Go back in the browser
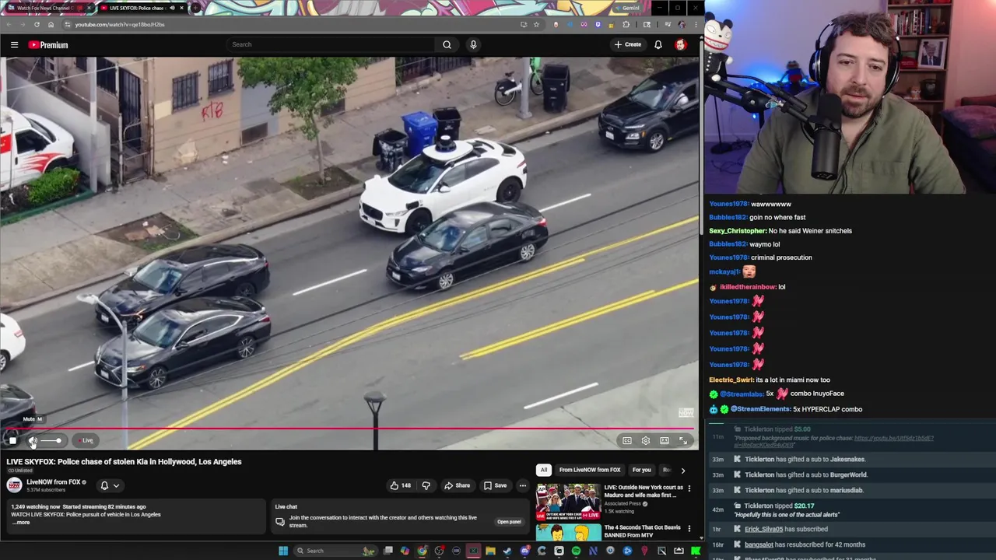The image size is (996, 560). (x=9, y=24)
